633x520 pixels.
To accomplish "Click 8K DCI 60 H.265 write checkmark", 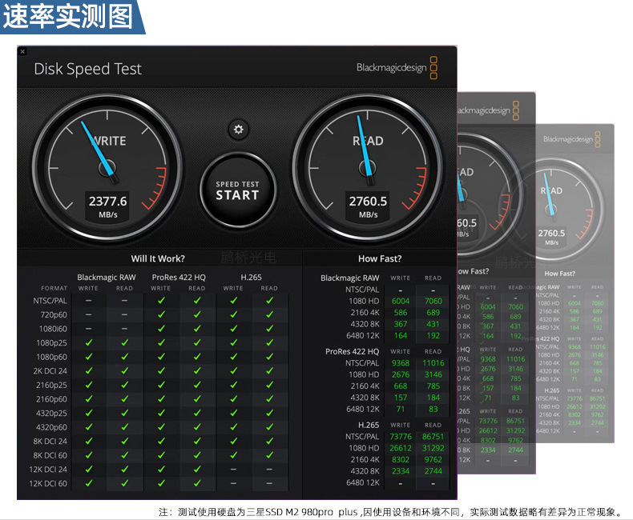I will [233, 455].
